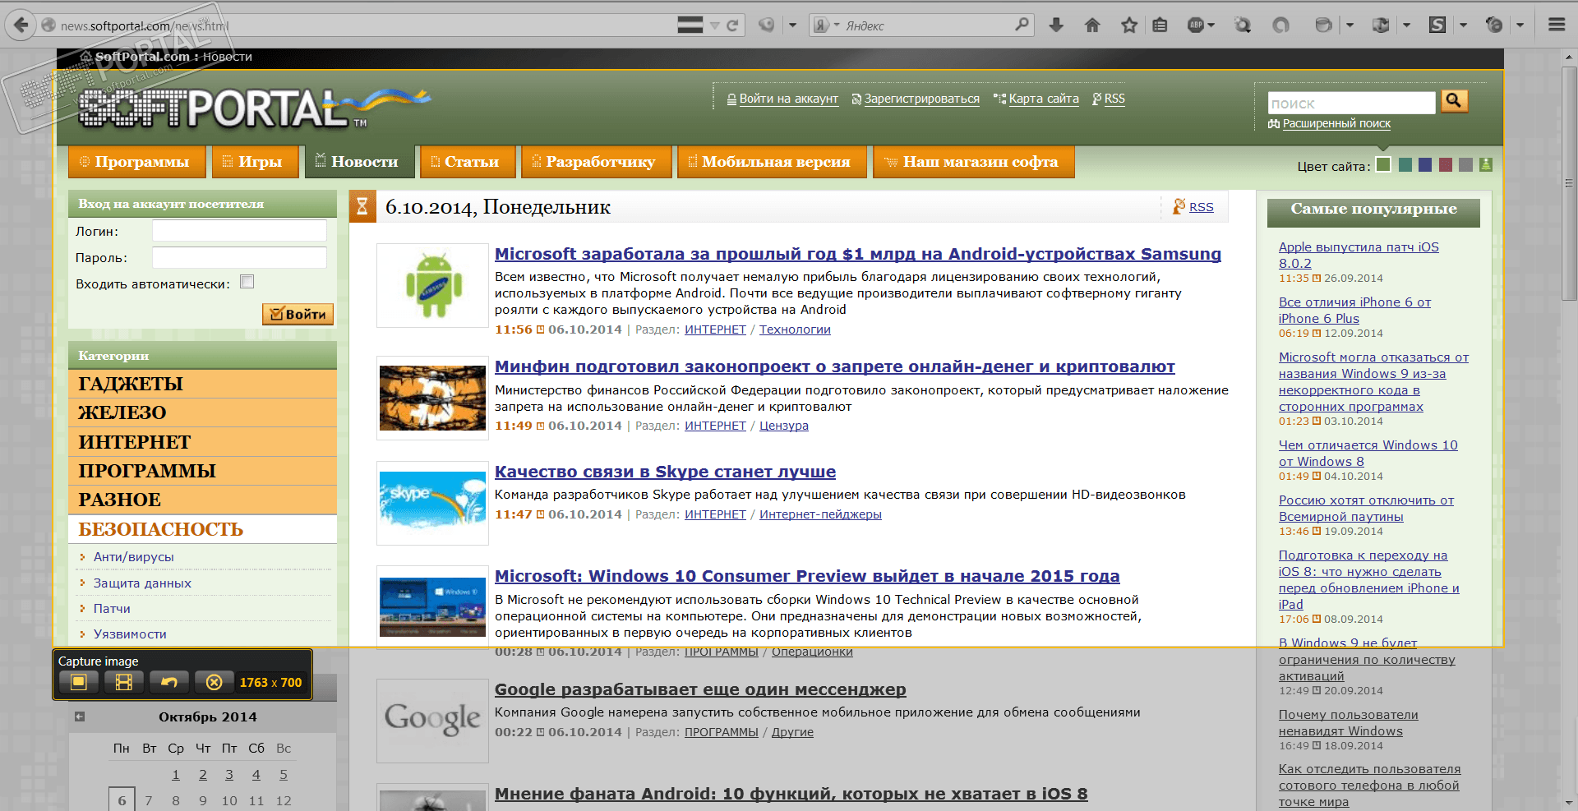Open the dropdown arrow next to S icon

[x=1463, y=25]
